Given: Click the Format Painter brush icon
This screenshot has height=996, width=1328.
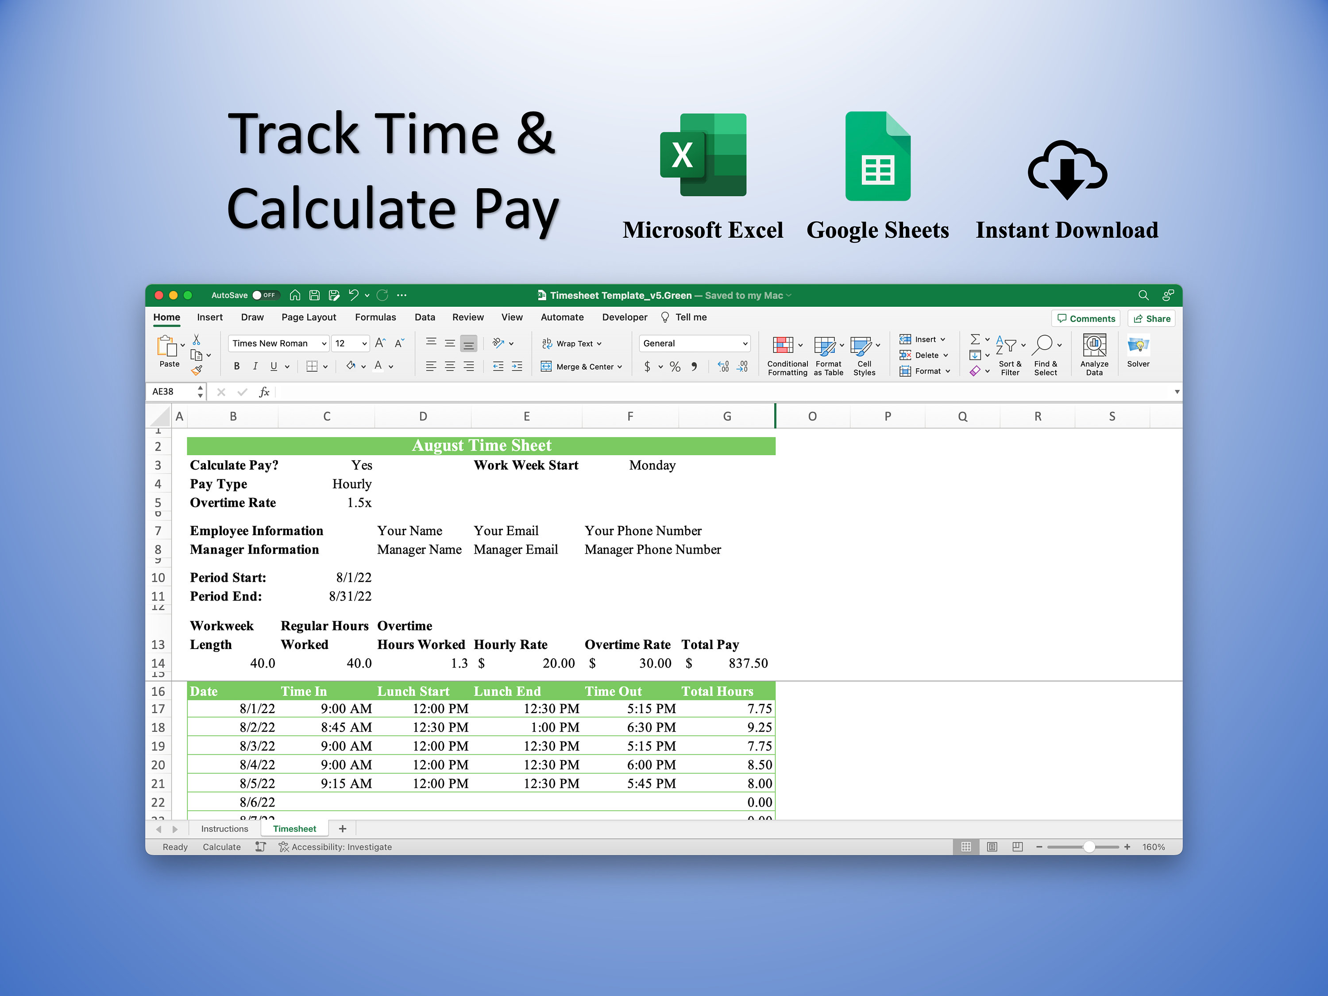Looking at the screenshot, I should (x=196, y=371).
